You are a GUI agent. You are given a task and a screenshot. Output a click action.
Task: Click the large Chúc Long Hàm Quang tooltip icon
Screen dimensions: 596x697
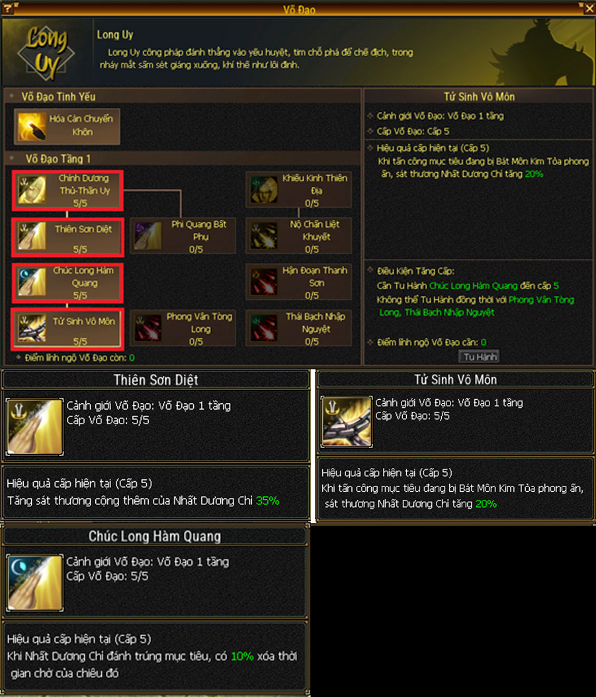[34, 582]
